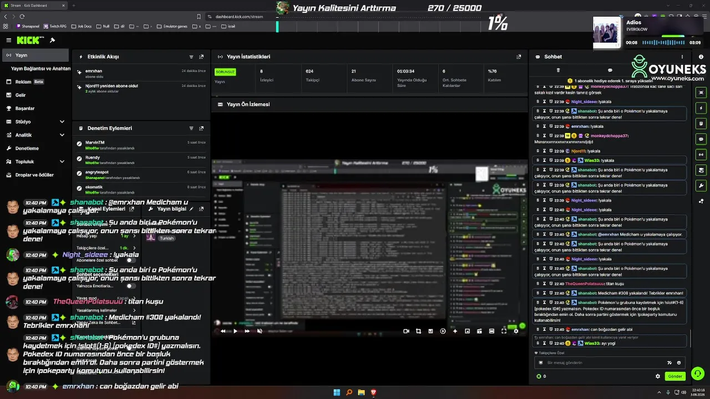Open Yayın Bağlantısı ve Anahtarı page
The height and width of the screenshot is (399, 710).
tap(40, 69)
